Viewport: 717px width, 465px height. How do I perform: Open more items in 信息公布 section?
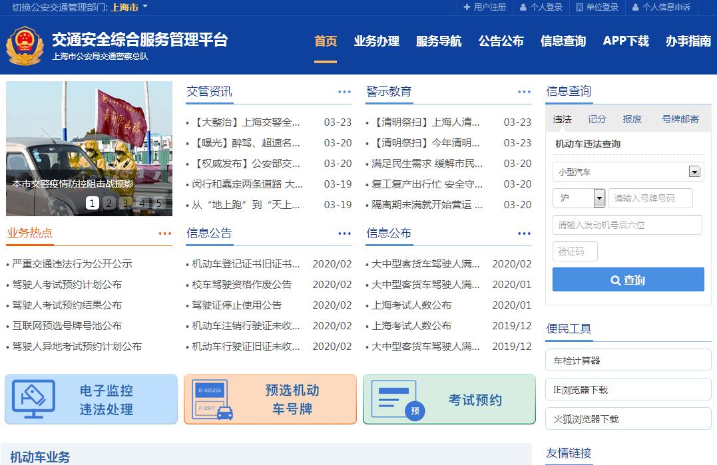coord(524,233)
